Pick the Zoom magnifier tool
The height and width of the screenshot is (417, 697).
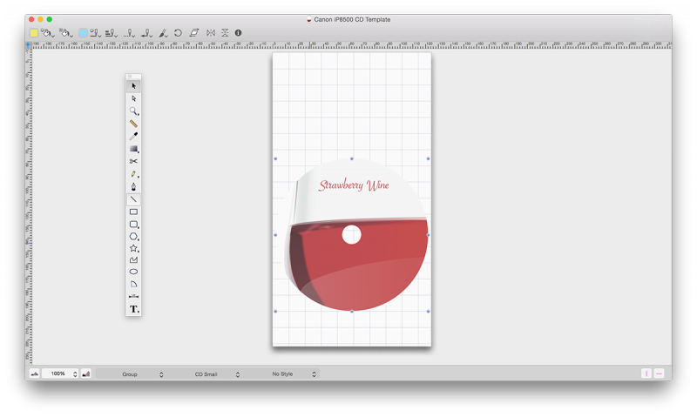coord(133,111)
